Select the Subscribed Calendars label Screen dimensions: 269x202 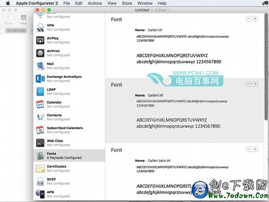point(65,128)
